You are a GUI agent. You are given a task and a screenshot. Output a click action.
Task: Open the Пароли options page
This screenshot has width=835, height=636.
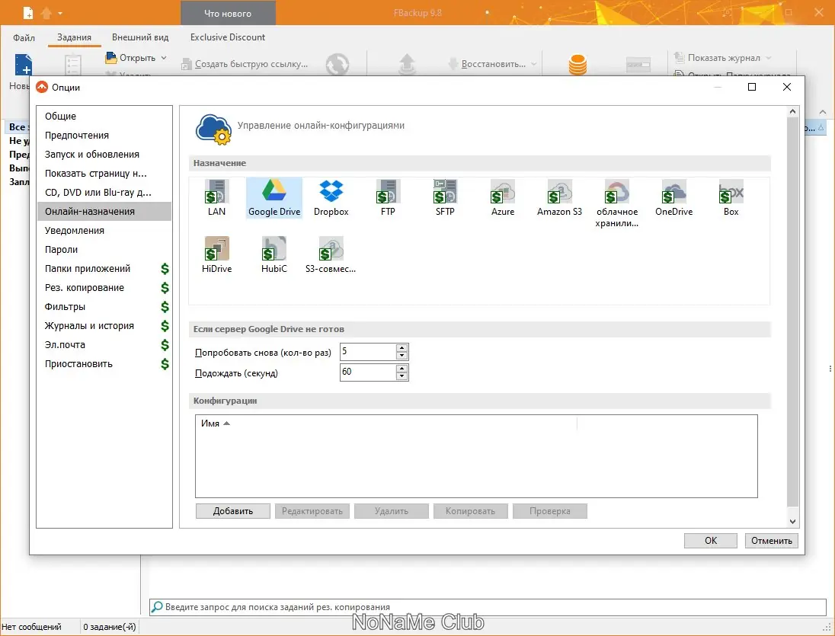tap(104, 250)
